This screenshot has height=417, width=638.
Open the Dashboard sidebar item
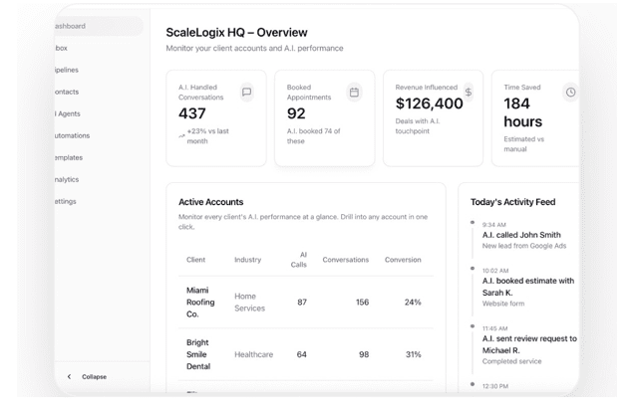coord(71,26)
